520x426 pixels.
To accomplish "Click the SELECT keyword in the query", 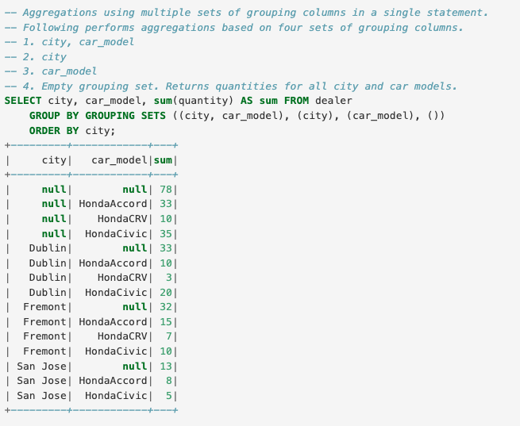I will coord(23,101).
